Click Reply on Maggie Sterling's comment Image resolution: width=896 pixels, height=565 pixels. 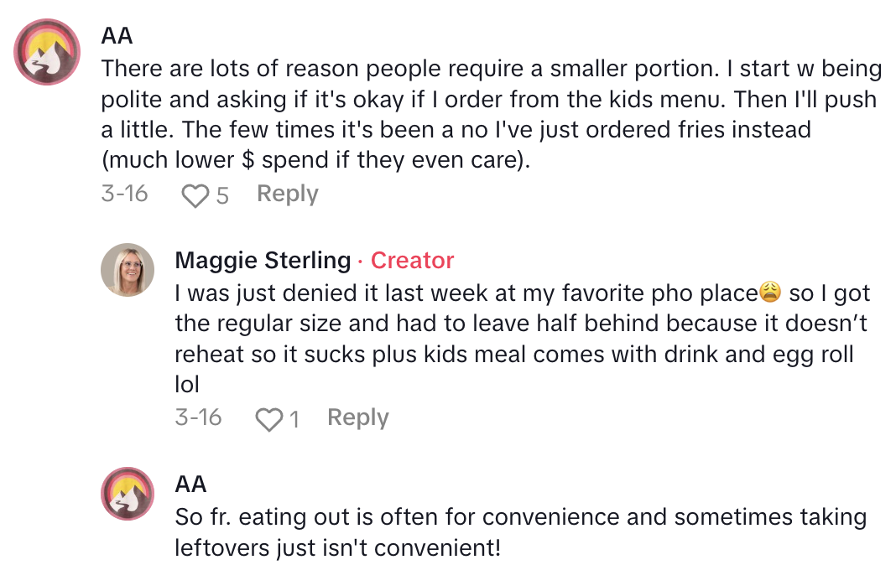click(357, 417)
